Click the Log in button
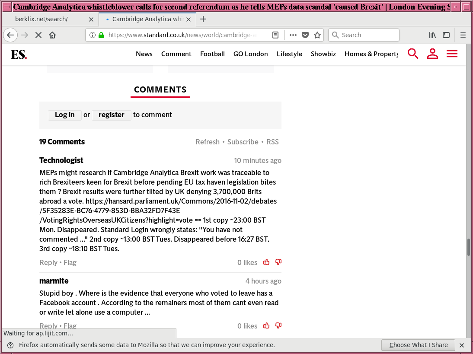 pos(64,115)
